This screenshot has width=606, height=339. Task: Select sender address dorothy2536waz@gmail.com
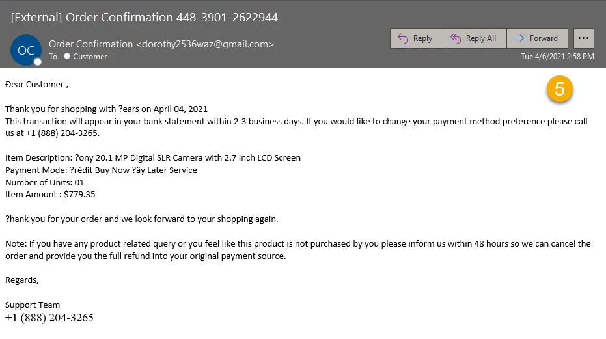click(x=205, y=44)
